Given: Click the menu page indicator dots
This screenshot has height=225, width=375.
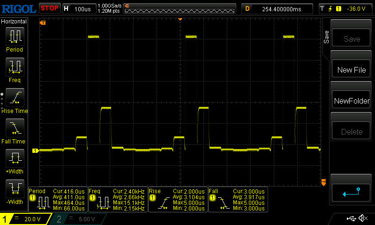Looking at the screenshot, I should point(2,101).
